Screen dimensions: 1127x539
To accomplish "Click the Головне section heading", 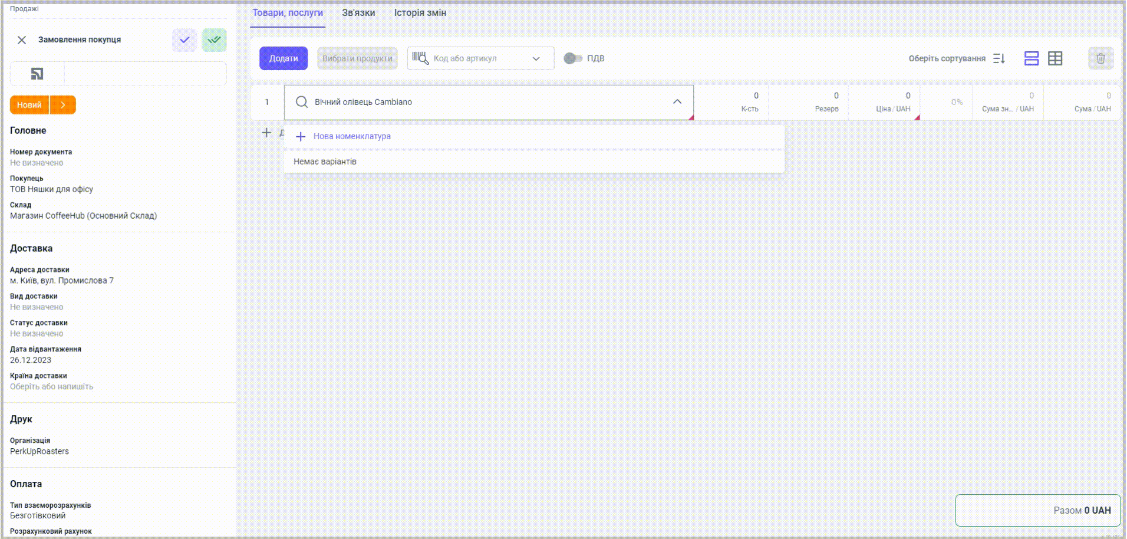I will 28,131.
